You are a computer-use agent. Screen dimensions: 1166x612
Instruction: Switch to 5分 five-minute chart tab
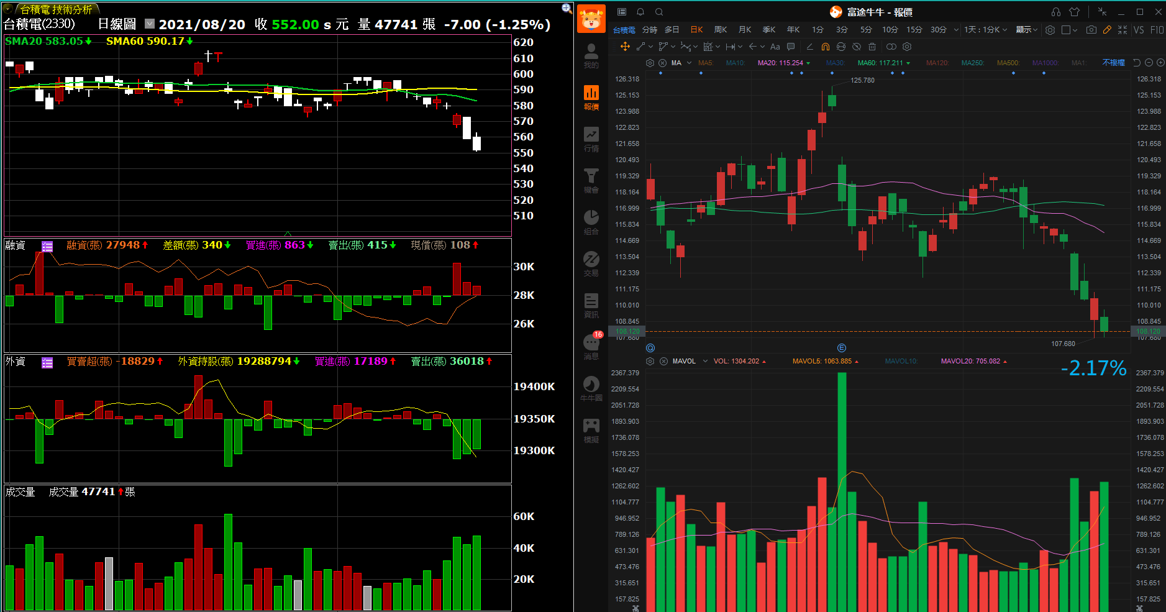[x=866, y=30]
